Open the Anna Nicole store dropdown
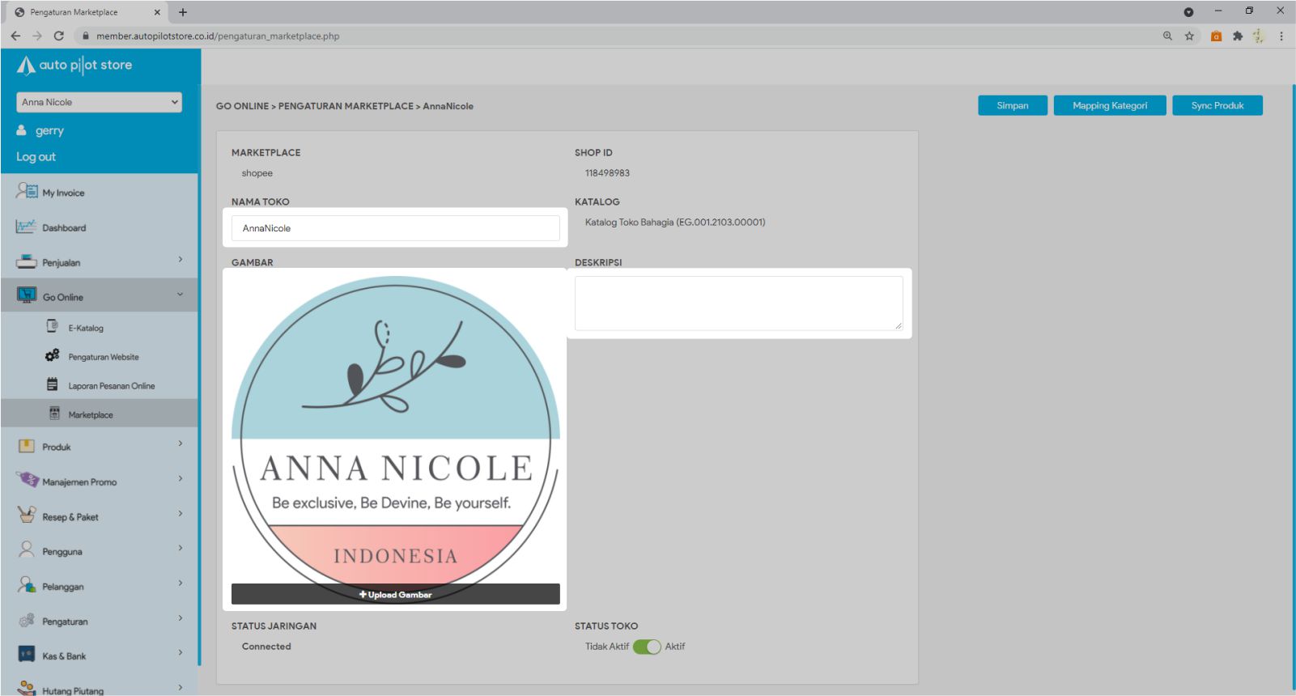This screenshot has width=1296, height=696. (99, 102)
